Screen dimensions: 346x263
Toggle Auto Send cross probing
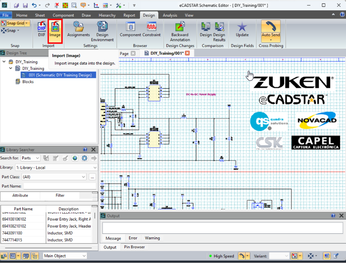pyautogui.click(x=271, y=29)
